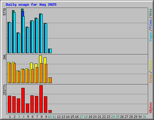Click the "Sites" legend label
Viewport: 154px width, 120px height.
(x=151, y=79)
